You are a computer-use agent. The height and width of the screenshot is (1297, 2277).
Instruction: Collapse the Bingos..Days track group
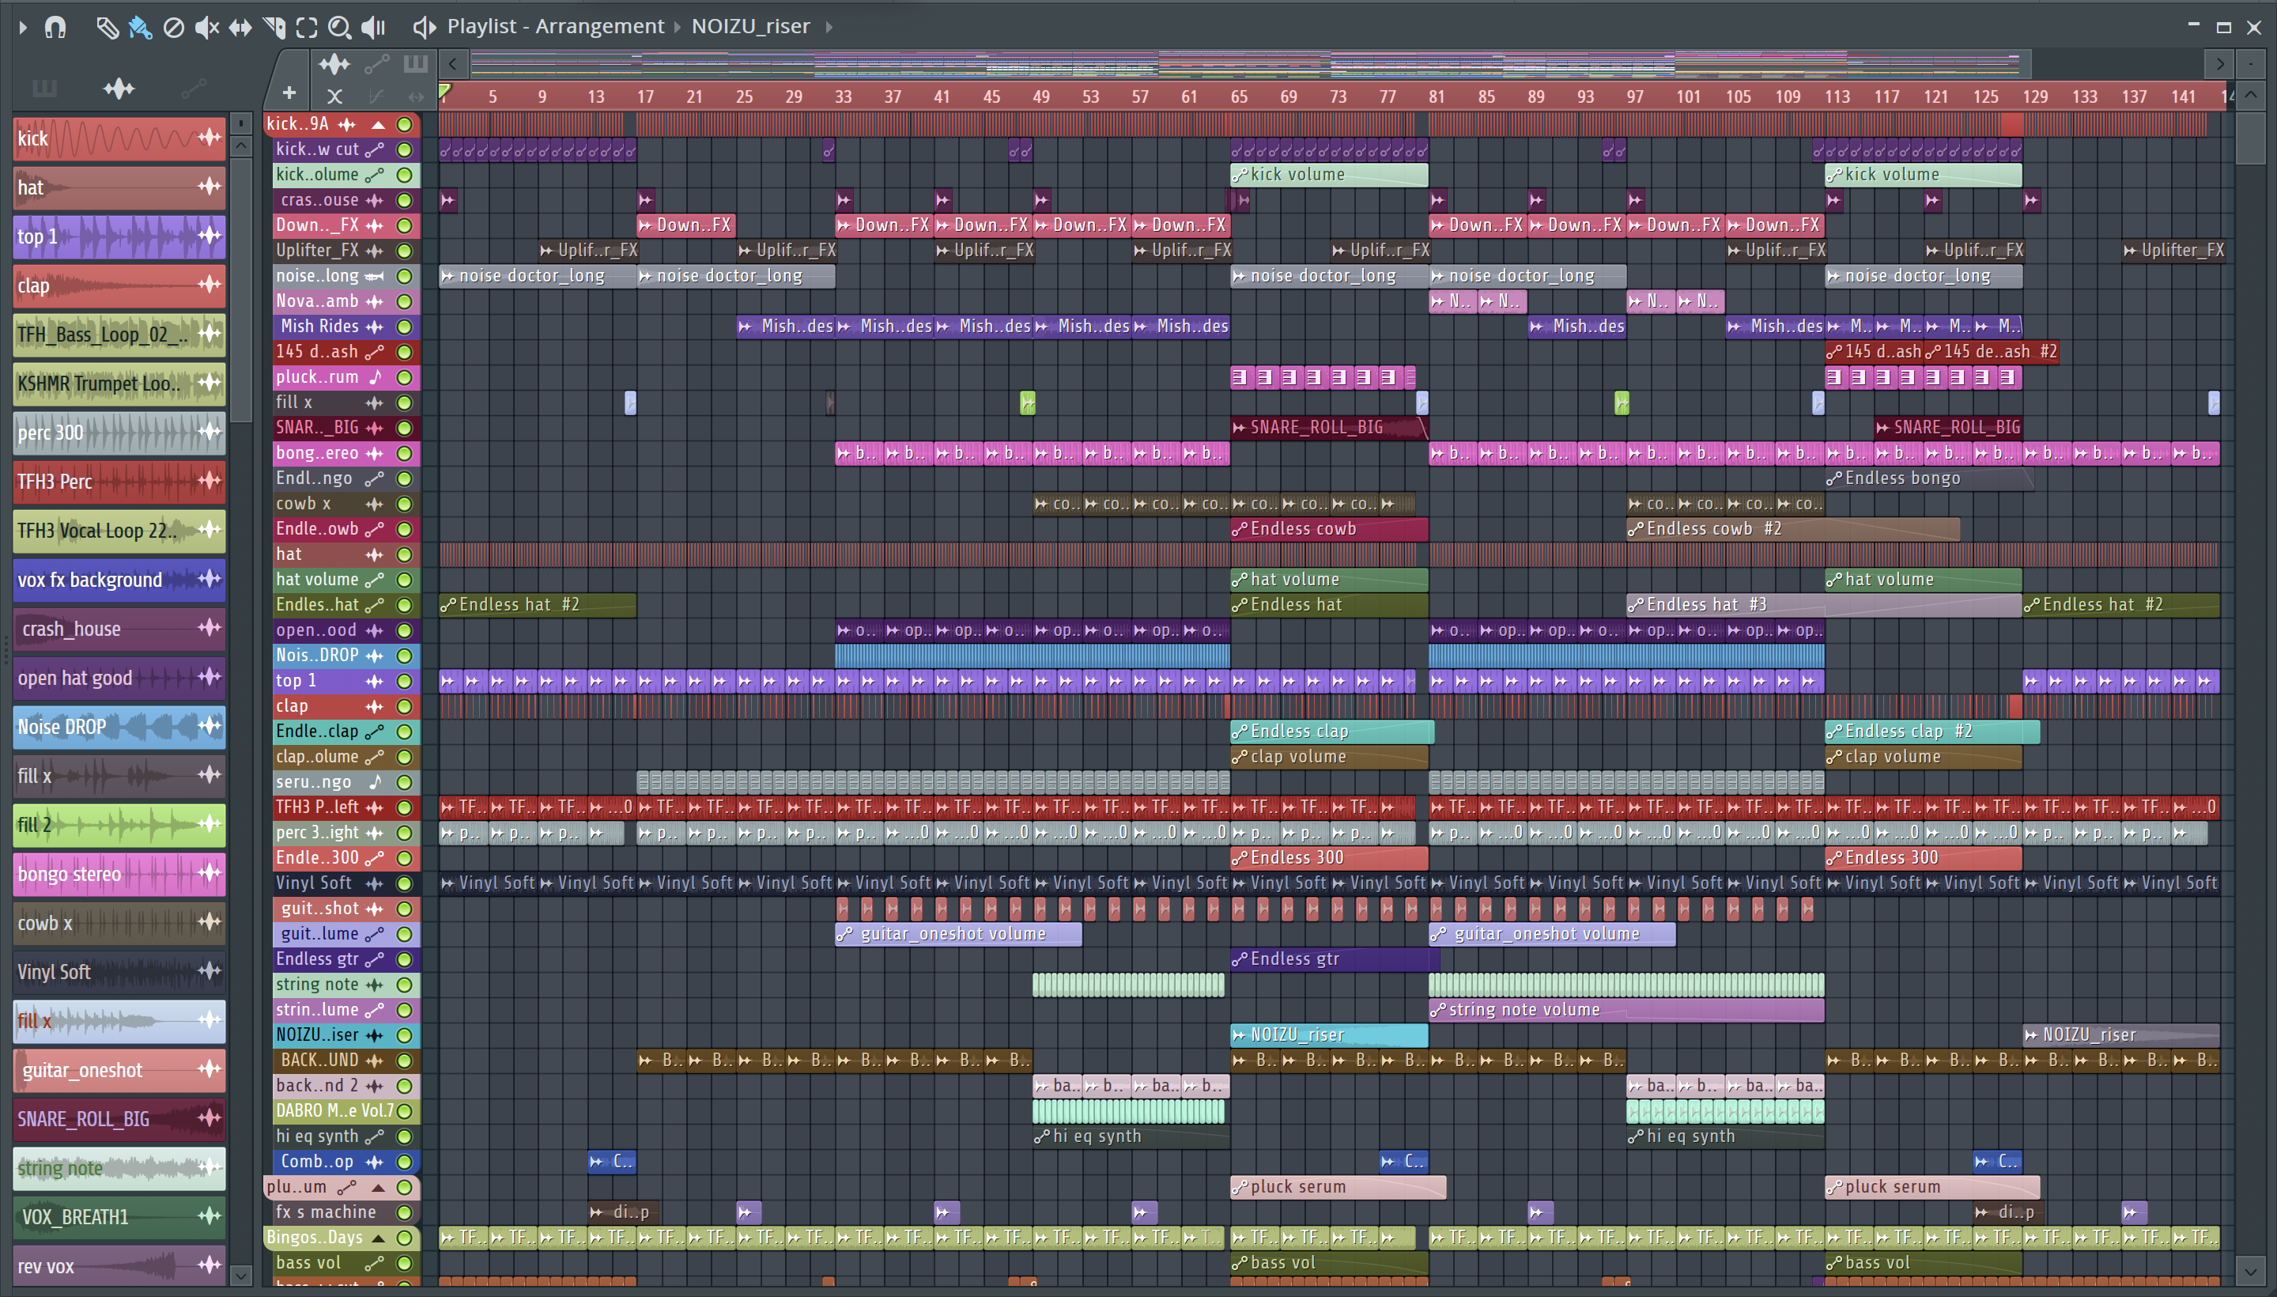(x=378, y=1238)
